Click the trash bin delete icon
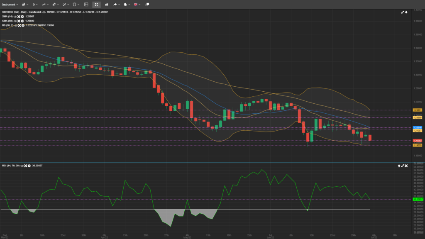This screenshot has width=425, height=239. coord(75,4)
